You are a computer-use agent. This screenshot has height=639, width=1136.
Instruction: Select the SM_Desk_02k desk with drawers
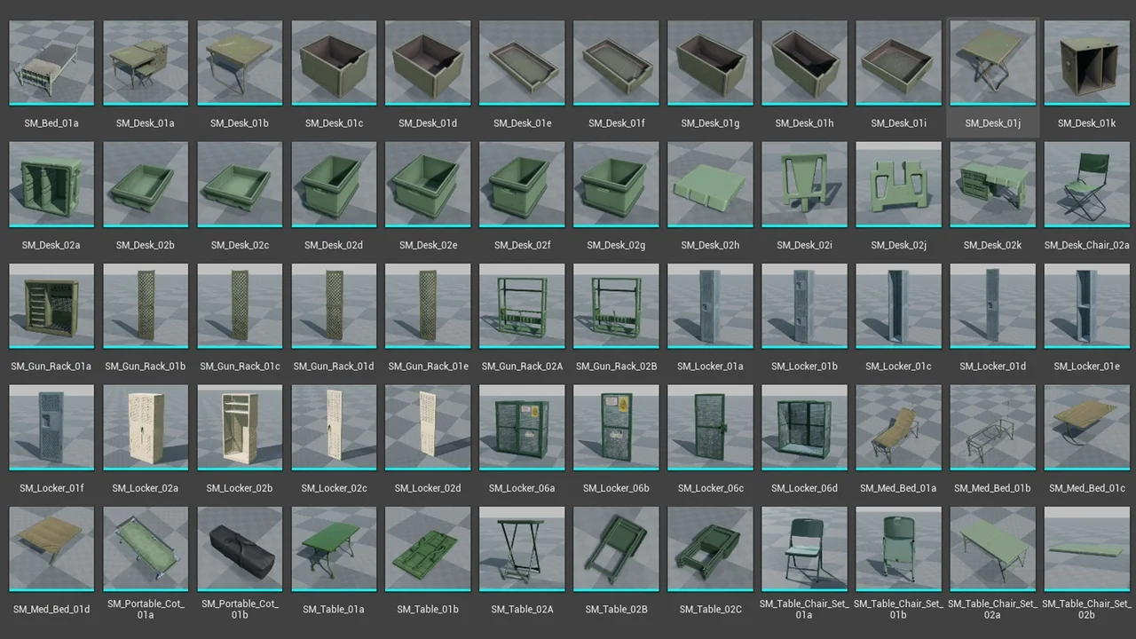992,185
